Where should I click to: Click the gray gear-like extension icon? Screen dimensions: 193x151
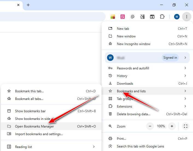tap(132, 17)
